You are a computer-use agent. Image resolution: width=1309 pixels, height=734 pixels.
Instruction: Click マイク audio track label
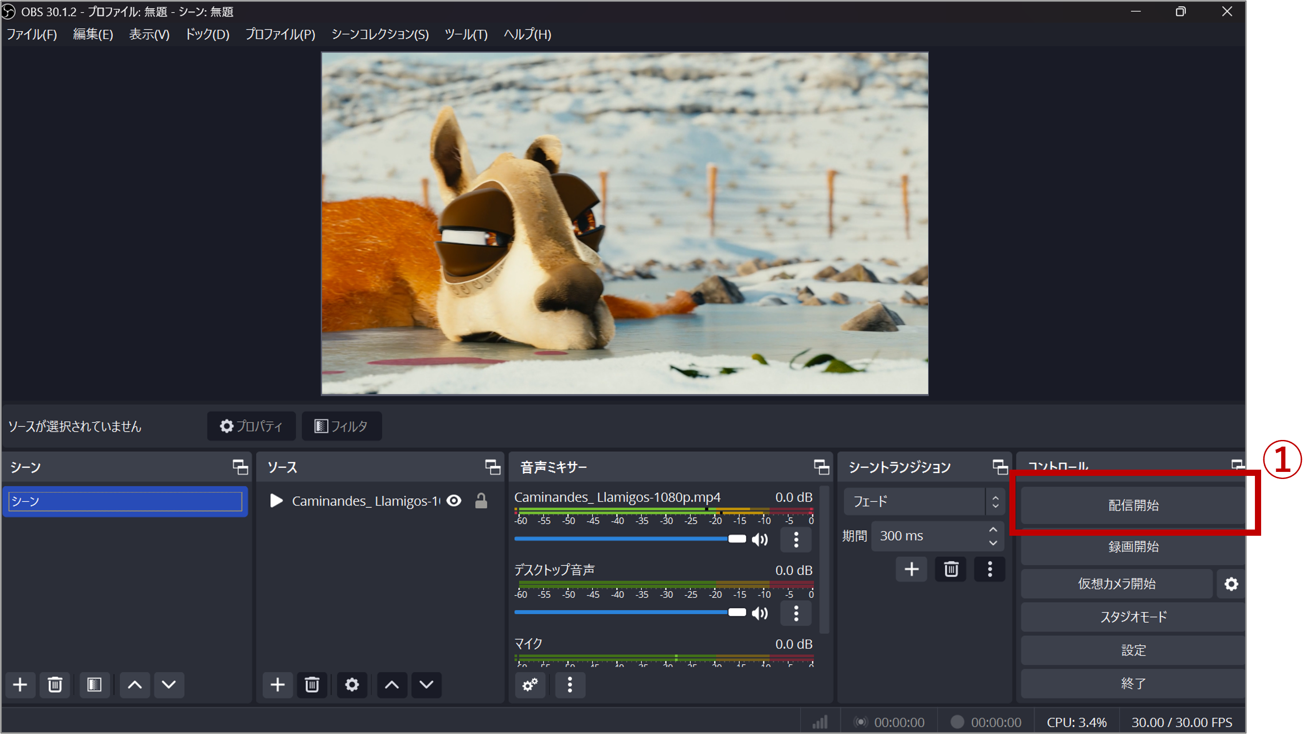[x=528, y=644]
